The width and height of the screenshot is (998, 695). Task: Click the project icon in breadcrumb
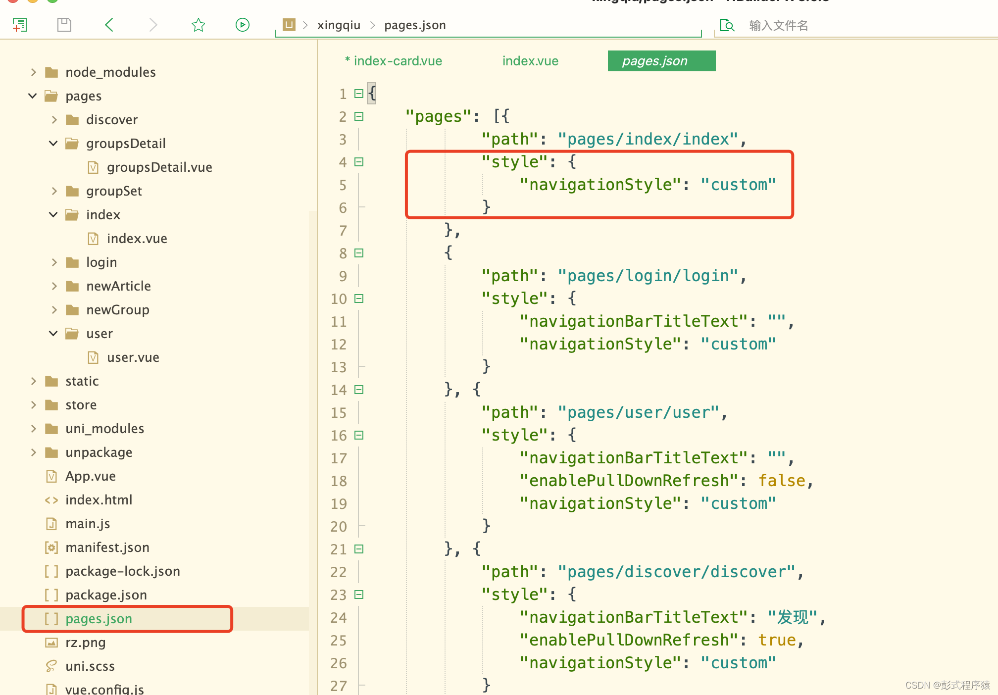[289, 24]
